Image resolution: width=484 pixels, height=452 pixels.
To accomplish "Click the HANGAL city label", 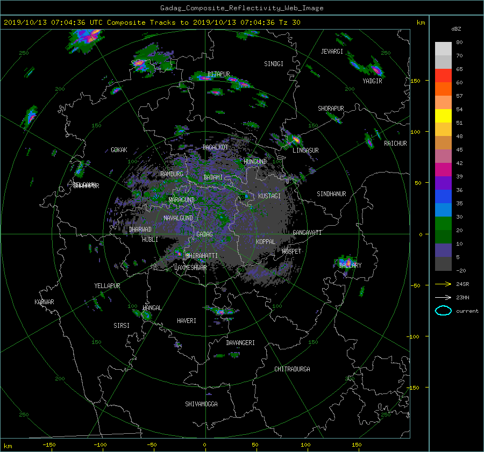I will click(152, 307).
